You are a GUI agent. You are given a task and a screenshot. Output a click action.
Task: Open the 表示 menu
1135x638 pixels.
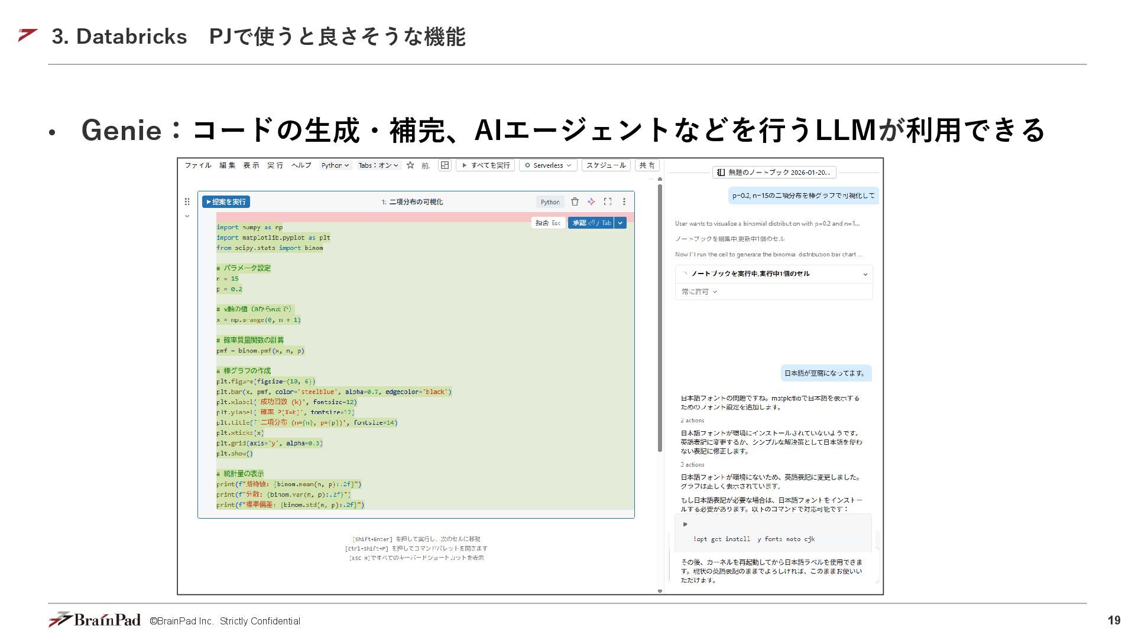[251, 165]
